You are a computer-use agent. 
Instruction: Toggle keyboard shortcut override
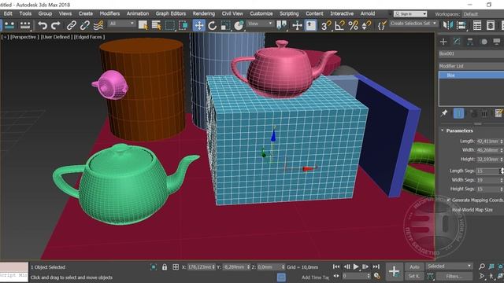point(311,25)
